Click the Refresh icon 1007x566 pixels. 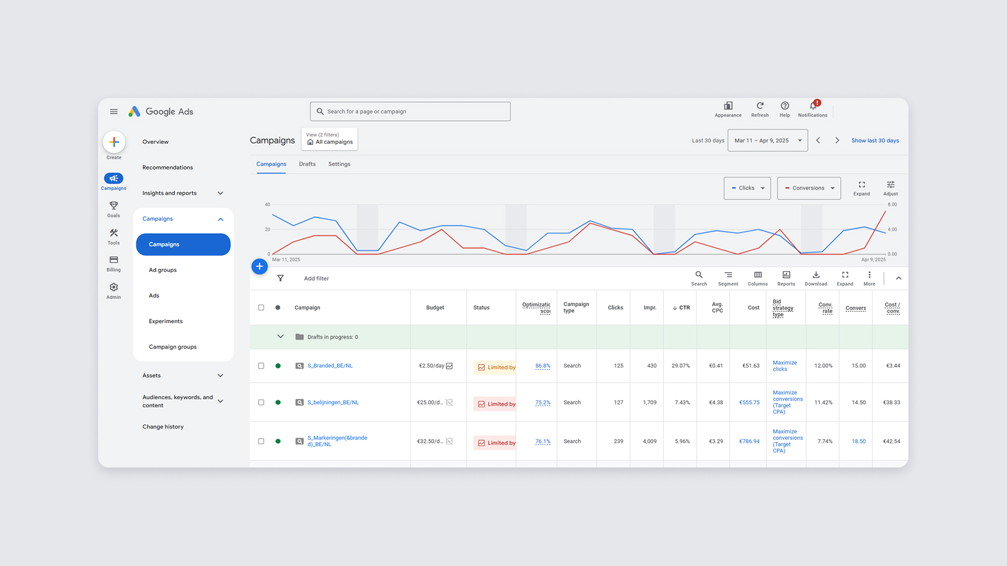(x=759, y=106)
